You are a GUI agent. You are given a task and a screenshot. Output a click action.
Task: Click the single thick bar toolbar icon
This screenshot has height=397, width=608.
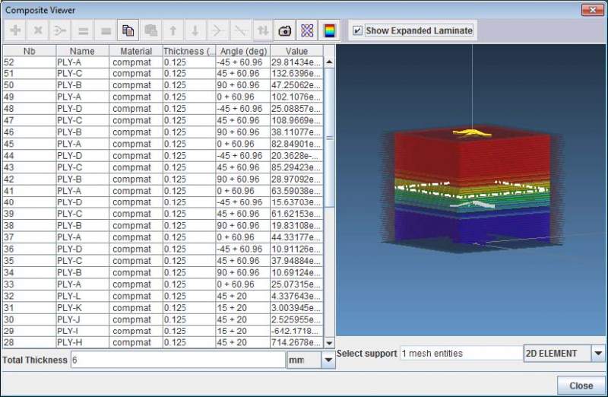(106, 30)
